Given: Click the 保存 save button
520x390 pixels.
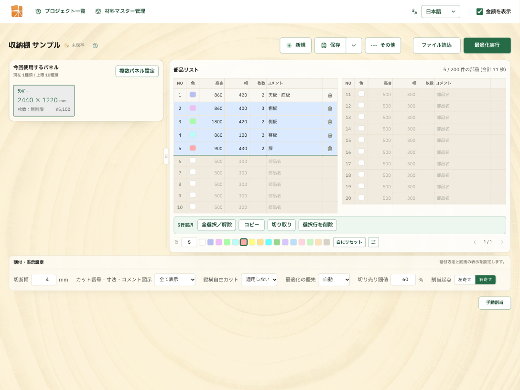Looking at the screenshot, I should click(330, 45).
